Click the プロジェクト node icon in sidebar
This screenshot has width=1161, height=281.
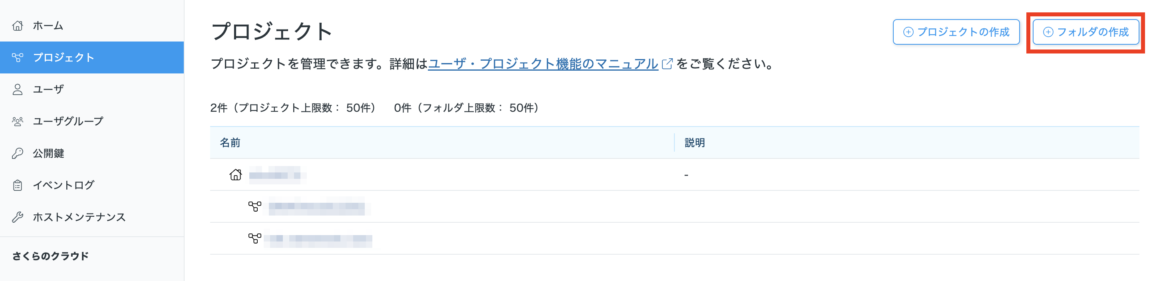[18, 57]
